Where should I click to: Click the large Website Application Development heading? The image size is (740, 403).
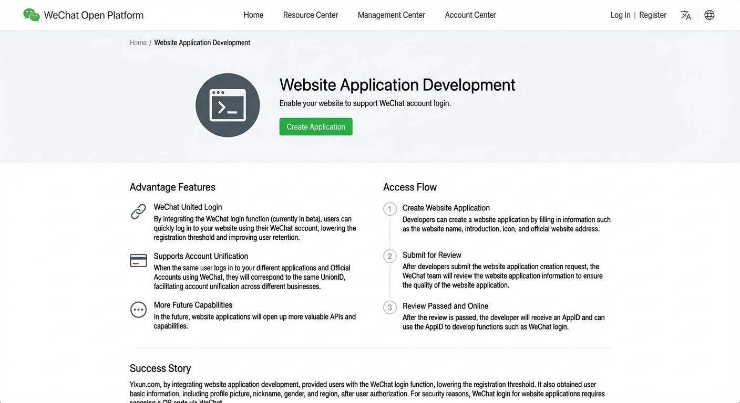coord(397,84)
